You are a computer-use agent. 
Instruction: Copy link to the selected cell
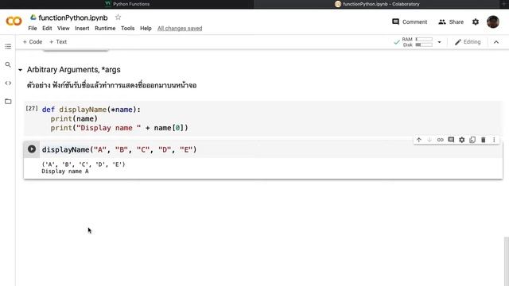click(440, 140)
